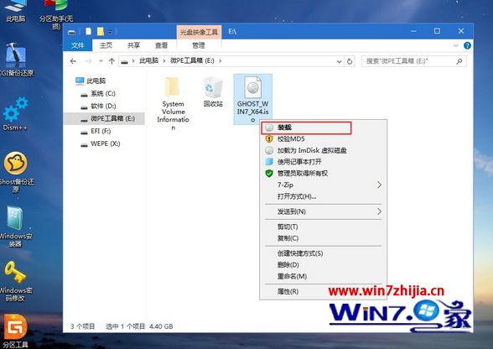
Task: Choose 加载为 ImDisk 虚拟磁盘 option
Action: point(323,150)
